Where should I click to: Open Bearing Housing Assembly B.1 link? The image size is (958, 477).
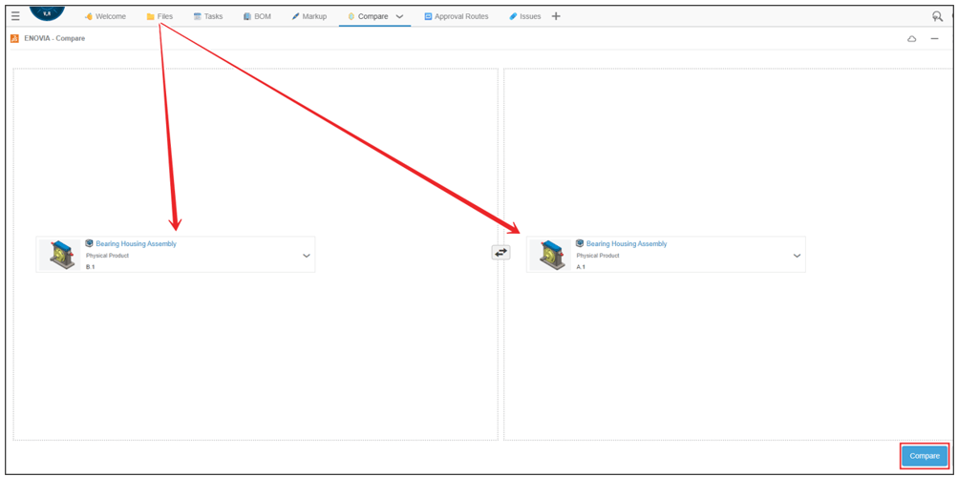click(136, 243)
